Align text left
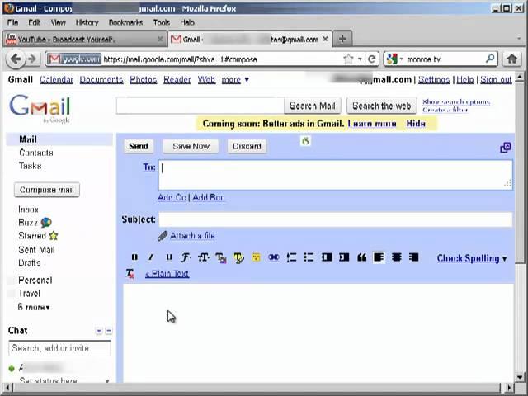This screenshot has height=396, width=528. (x=379, y=257)
